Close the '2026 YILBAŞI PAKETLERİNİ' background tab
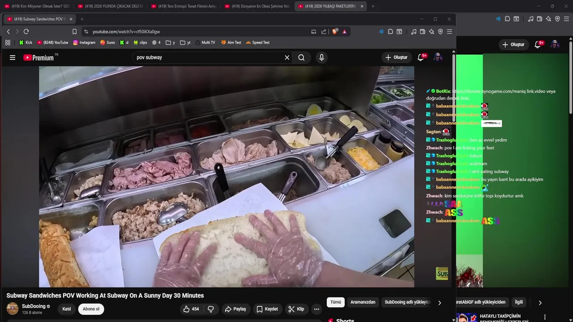Viewport: 573px width, 322px height. pos(362,6)
